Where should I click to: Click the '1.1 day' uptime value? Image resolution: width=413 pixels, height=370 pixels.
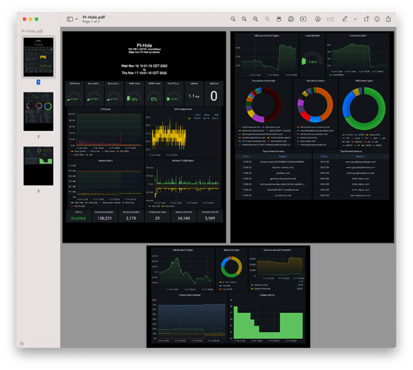[x=194, y=96]
